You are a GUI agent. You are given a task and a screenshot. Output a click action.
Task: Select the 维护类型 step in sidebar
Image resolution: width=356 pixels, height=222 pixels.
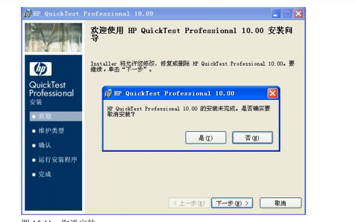[48, 131]
